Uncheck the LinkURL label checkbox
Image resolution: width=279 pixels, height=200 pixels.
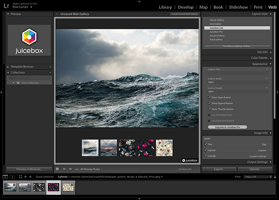pyautogui.click(x=206, y=156)
